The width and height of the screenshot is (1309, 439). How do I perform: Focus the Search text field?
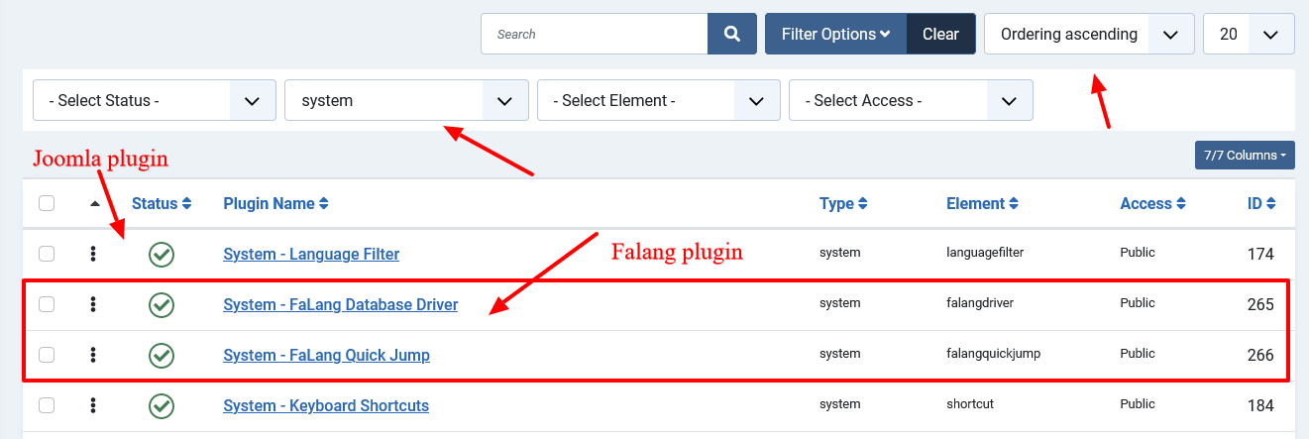[x=595, y=34]
